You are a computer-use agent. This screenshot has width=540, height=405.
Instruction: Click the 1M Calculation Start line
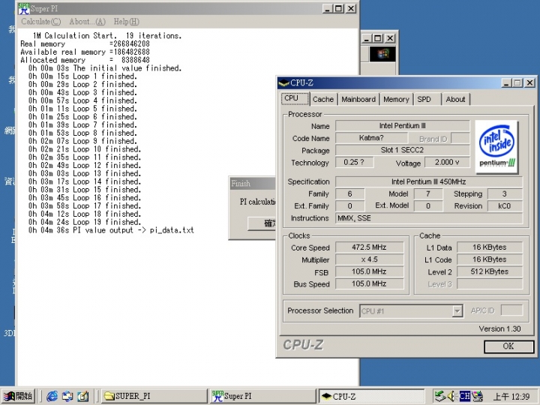click(x=107, y=36)
